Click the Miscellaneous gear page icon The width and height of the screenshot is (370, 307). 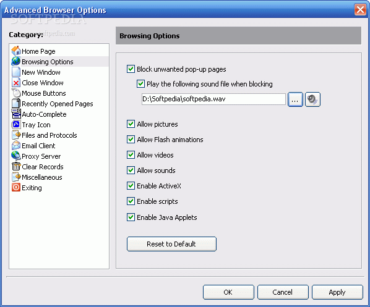tap(16, 177)
